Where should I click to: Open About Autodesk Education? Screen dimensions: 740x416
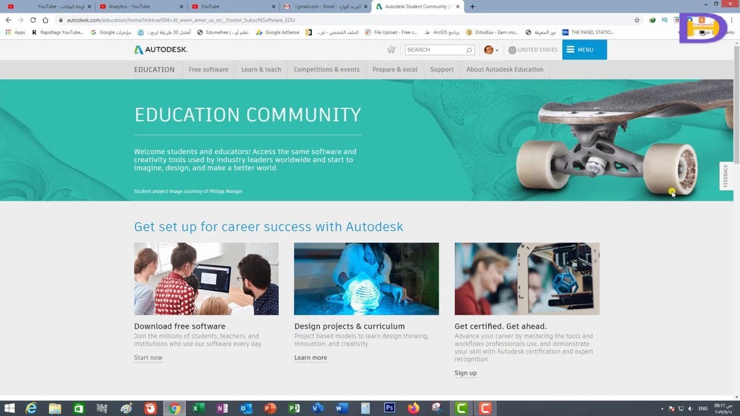505,69
